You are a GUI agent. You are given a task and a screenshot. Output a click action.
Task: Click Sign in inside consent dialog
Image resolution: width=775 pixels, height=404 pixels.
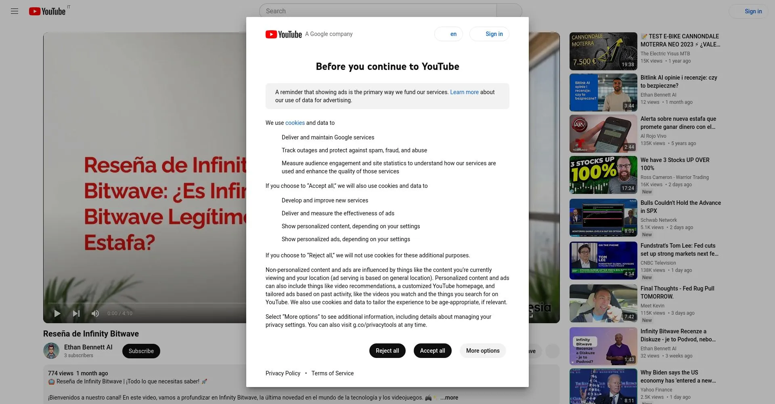click(489, 34)
